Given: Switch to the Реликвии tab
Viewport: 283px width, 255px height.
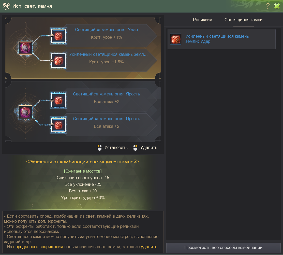Looking at the screenshot, I should [202, 20].
